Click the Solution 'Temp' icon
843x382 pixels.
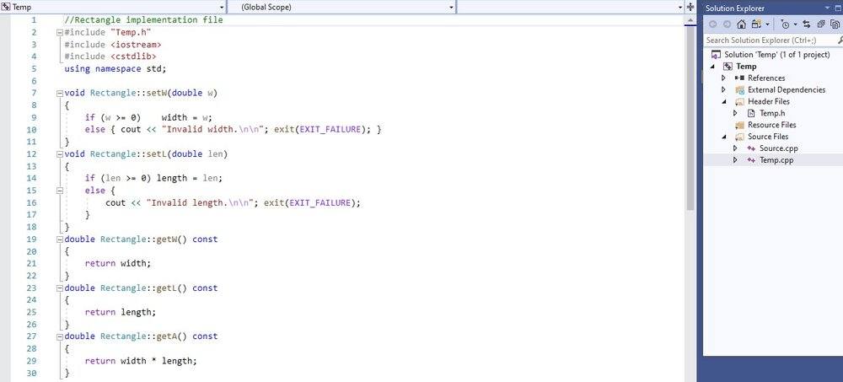click(716, 55)
